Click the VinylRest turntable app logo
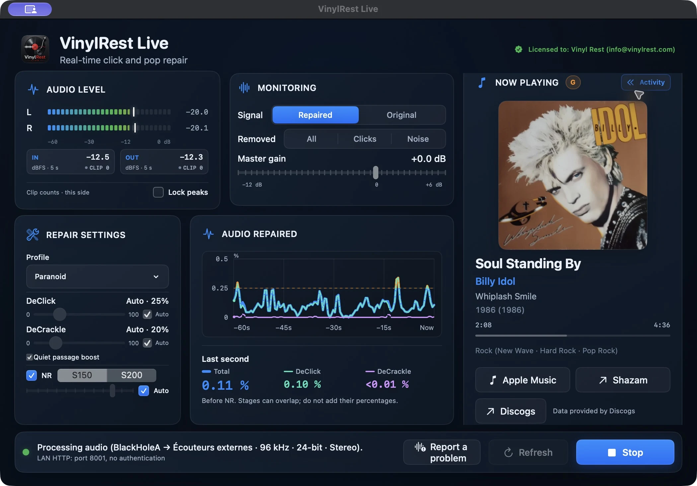Image resolution: width=697 pixels, height=486 pixels. pyautogui.click(x=35, y=49)
